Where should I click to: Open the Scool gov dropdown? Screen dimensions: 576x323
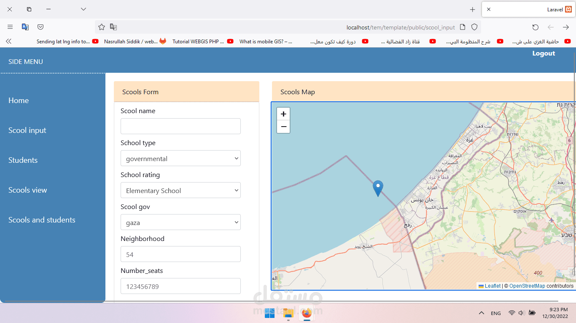180,222
